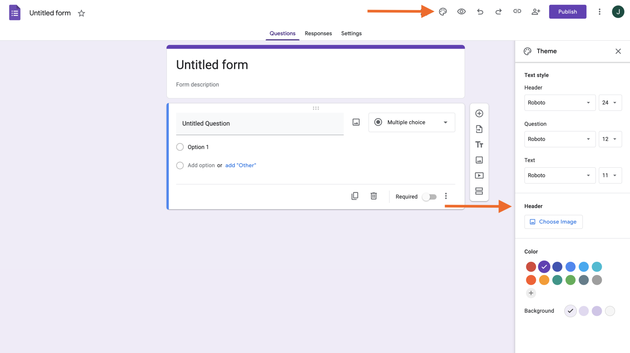Select the Option 1 radio button
The height and width of the screenshot is (353, 630).
180,147
